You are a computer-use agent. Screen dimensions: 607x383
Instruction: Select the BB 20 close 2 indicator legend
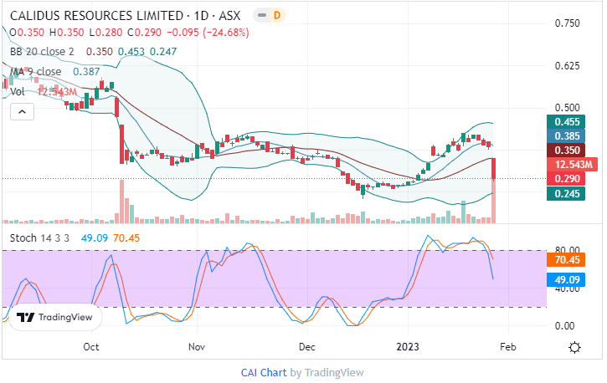point(42,52)
